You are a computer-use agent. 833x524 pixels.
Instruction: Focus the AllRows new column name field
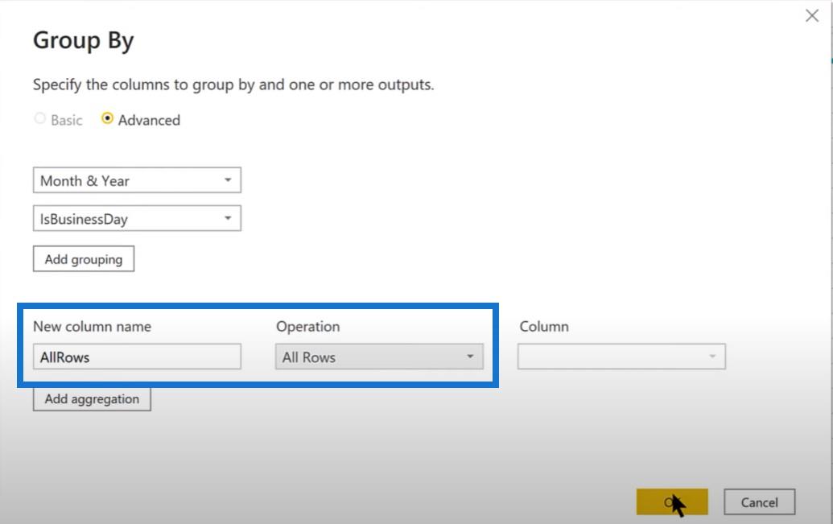click(137, 357)
